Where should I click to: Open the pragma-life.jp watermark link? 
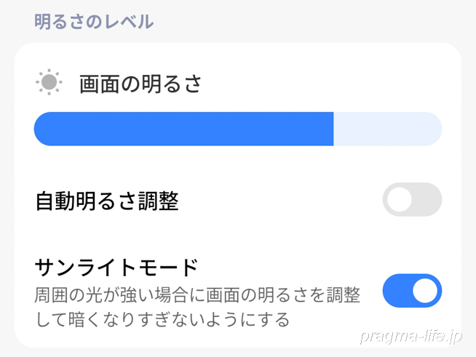click(x=412, y=337)
